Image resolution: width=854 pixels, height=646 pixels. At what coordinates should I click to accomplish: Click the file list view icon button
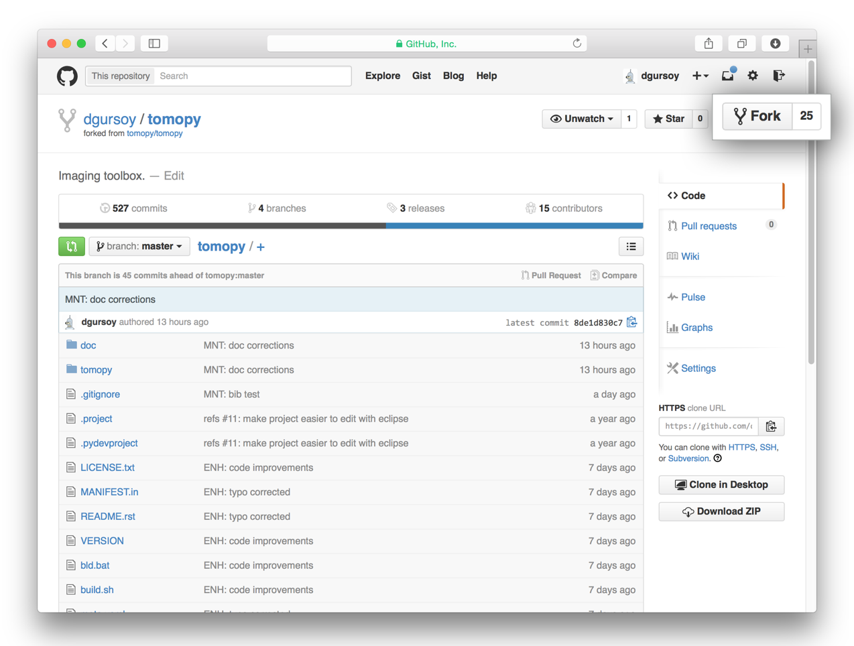tap(631, 247)
